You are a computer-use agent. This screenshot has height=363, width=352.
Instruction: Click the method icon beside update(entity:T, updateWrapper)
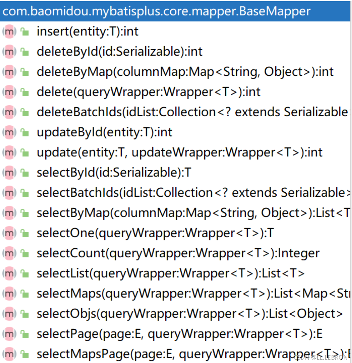(x=9, y=152)
